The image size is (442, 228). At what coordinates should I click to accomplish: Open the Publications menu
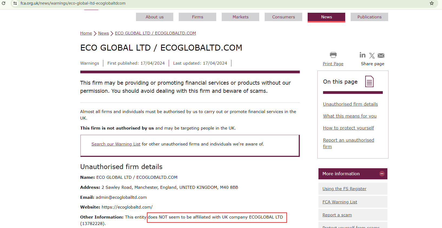[x=369, y=17]
